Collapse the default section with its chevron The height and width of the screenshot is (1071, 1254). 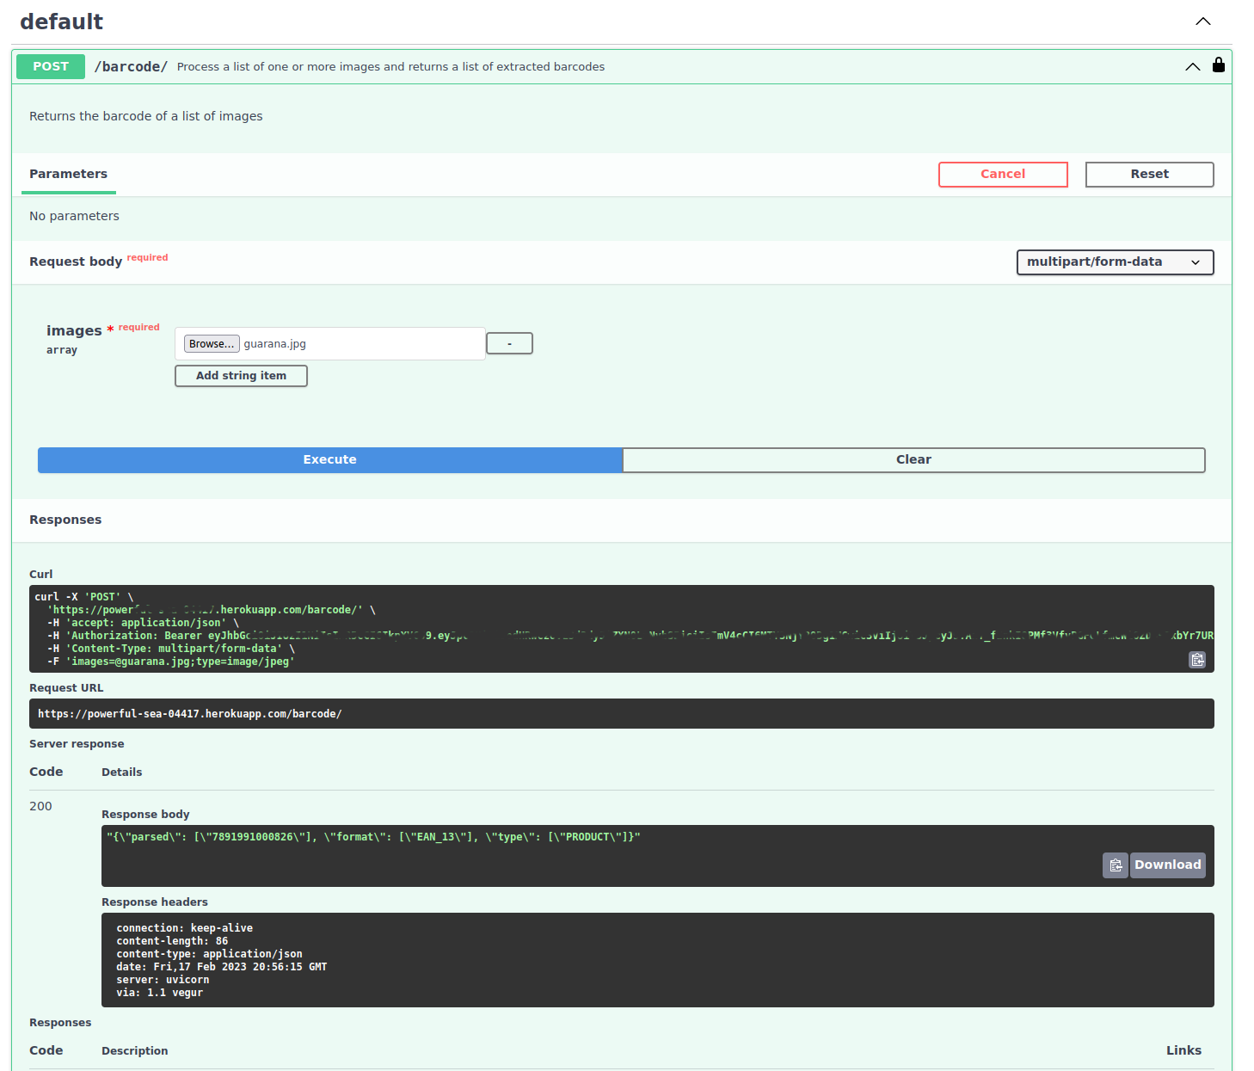point(1202,22)
